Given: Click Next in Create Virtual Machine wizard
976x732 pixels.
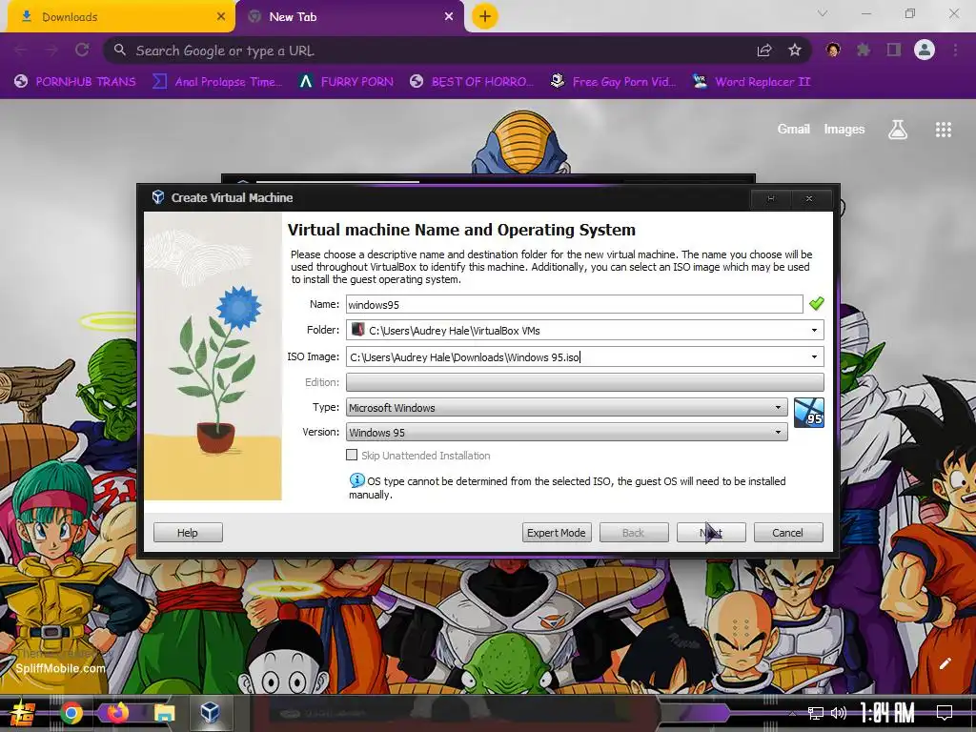Looking at the screenshot, I should click(711, 533).
